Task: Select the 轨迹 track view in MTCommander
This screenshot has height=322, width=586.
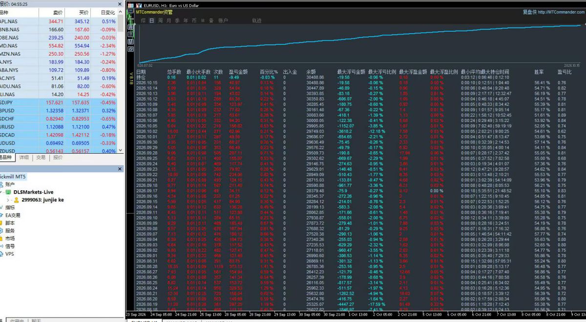Action: [256, 20]
